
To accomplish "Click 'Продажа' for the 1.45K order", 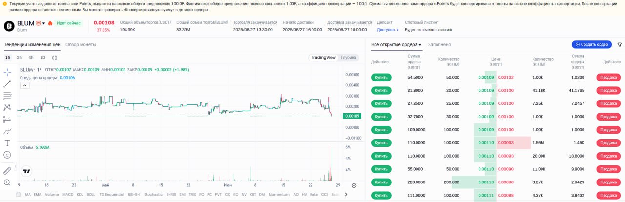I will [x=608, y=142].
